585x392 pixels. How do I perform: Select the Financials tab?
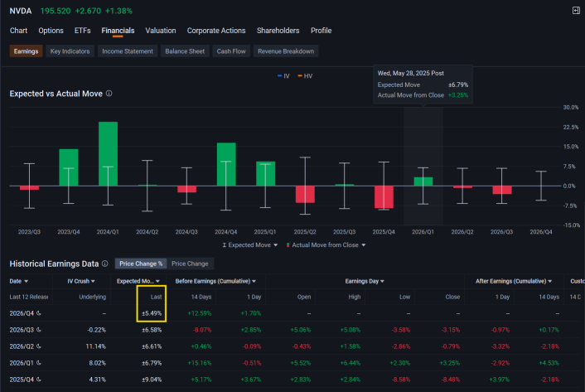[x=118, y=31]
